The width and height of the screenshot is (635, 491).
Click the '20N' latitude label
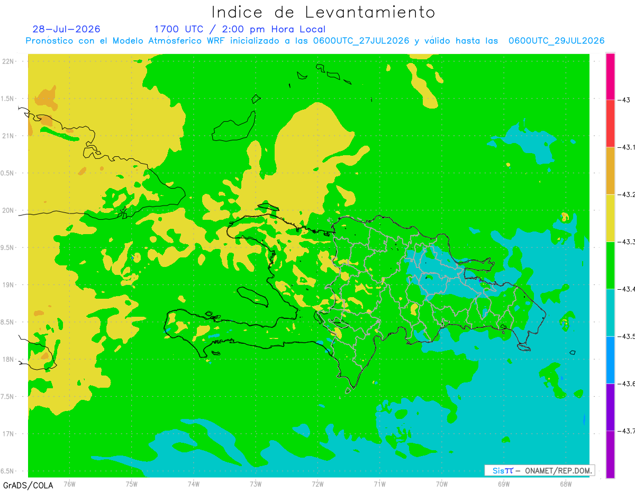tap(9, 210)
